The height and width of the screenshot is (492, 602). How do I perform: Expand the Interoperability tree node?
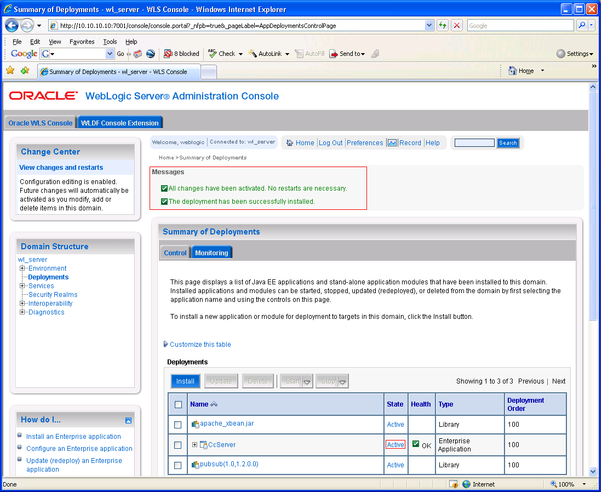point(22,304)
